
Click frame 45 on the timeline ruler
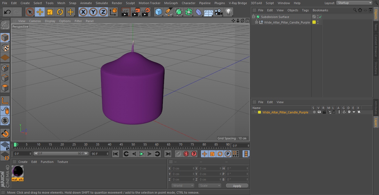pyautogui.click(x=121, y=144)
